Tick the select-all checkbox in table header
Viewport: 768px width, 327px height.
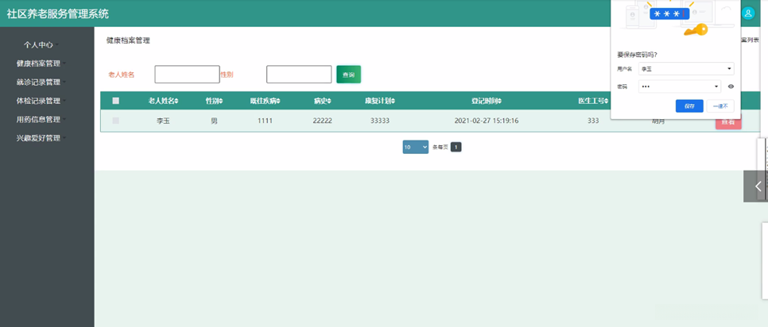[x=115, y=101]
